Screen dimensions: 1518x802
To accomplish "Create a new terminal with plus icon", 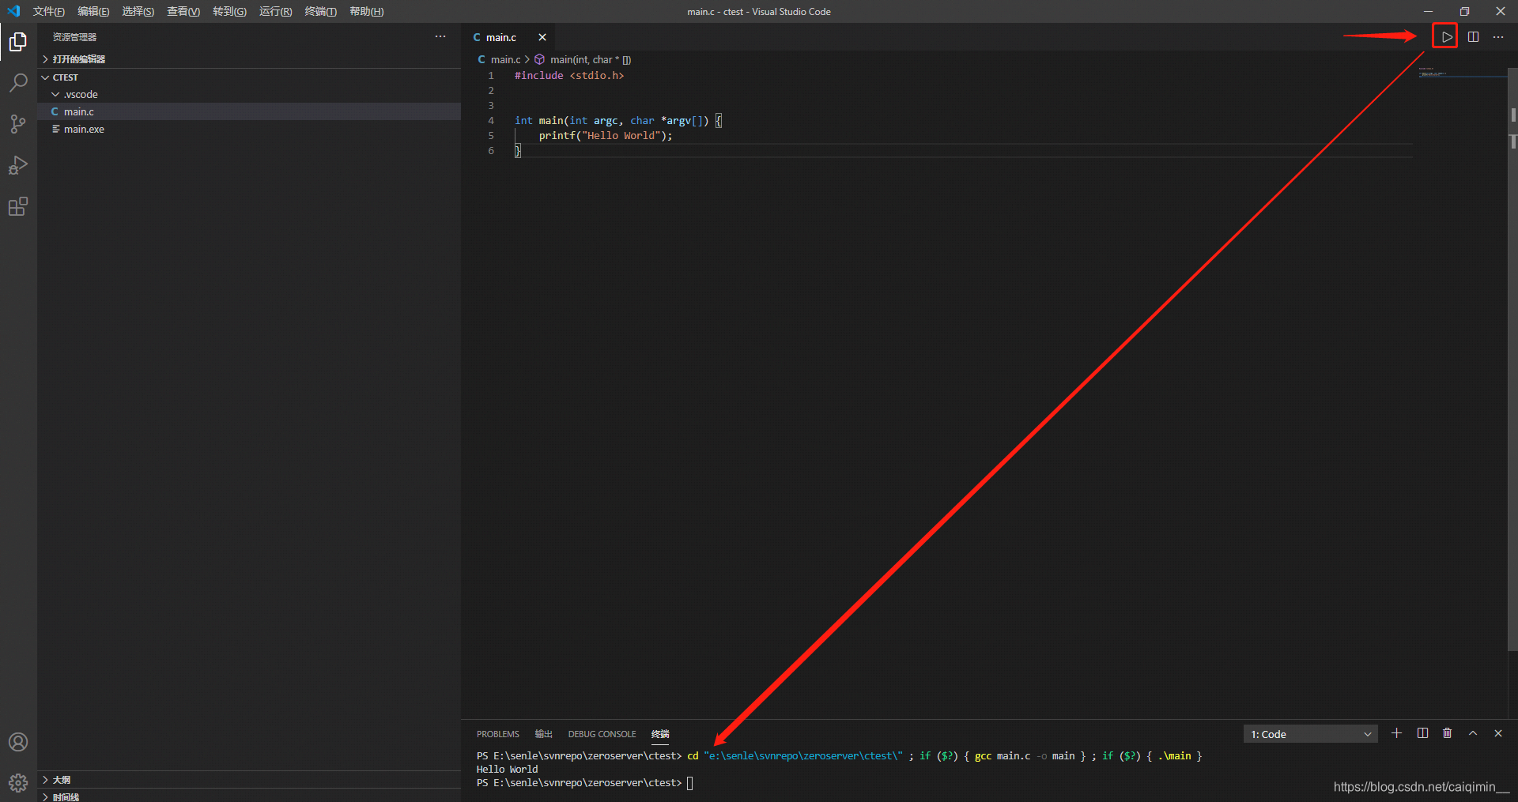I will [1396, 733].
